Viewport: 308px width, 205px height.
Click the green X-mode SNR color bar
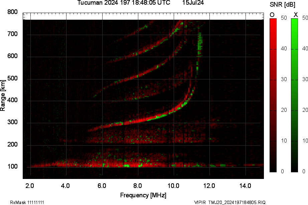coord(294,95)
